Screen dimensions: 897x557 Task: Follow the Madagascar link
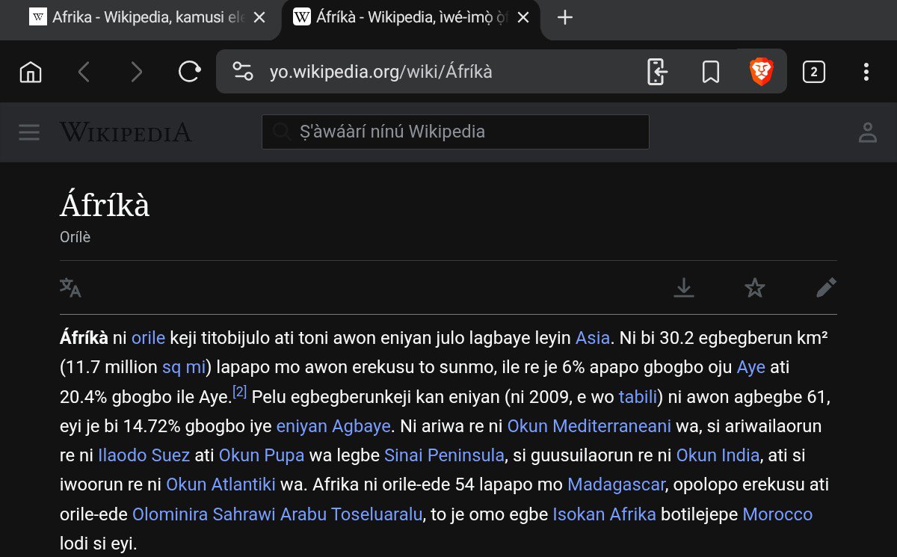(616, 484)
